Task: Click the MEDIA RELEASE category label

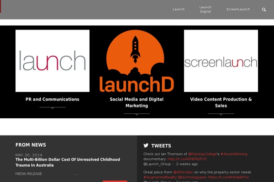Action: pos(29,174)
